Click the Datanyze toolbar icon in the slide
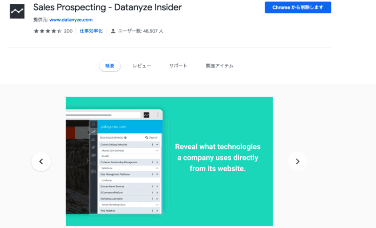 (146, 115)
